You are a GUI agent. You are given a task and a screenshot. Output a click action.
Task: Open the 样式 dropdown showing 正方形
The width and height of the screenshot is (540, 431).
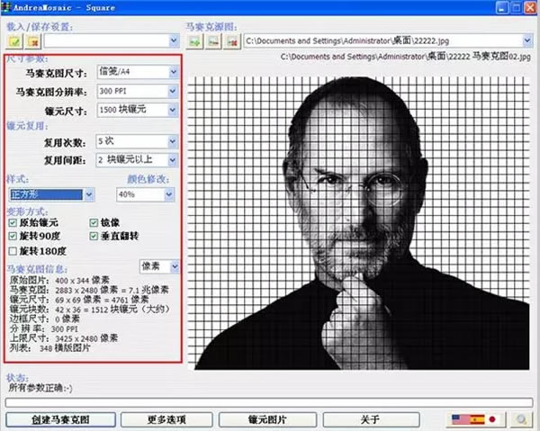click(x=51, y=194)
